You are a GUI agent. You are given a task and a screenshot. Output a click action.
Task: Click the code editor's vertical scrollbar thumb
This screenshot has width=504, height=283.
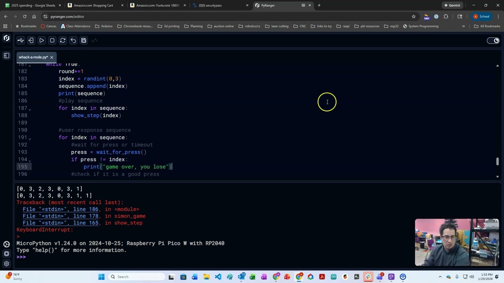click(497, 162)
